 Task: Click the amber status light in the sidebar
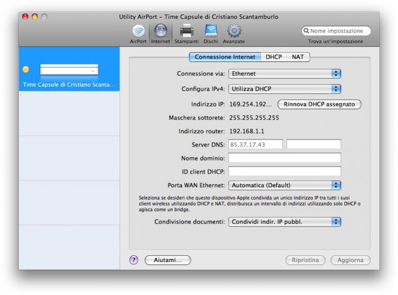tap(26, 69)
